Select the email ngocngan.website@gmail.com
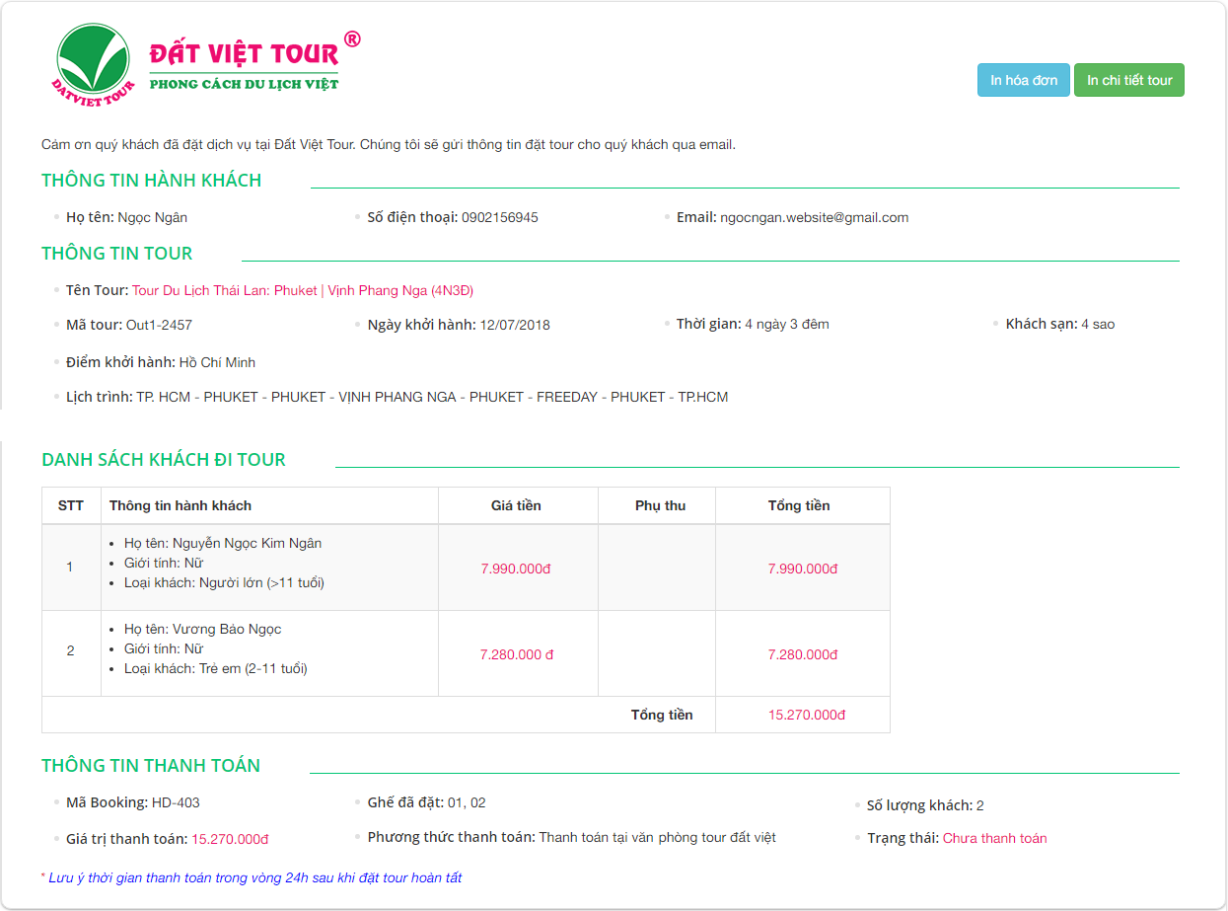1228x911 pixels. [815, 217]
